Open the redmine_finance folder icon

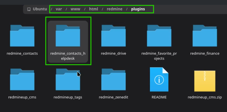coord(205,36)
